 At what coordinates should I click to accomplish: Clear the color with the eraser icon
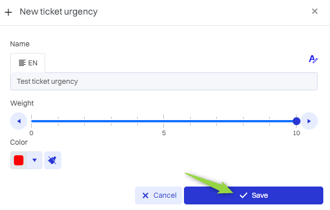coord(52,160)
